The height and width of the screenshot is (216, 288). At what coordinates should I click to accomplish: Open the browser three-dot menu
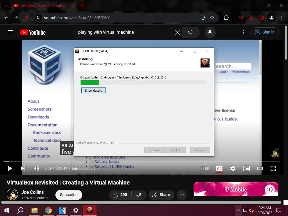pos(282,18)
